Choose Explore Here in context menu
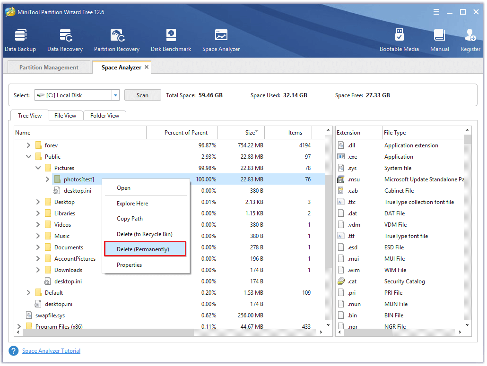487x366 pixels. (x=146, y=204)
